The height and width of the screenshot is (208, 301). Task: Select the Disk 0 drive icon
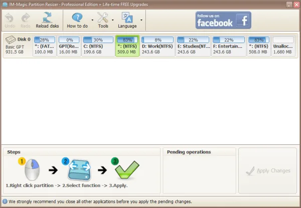point(11,40)
